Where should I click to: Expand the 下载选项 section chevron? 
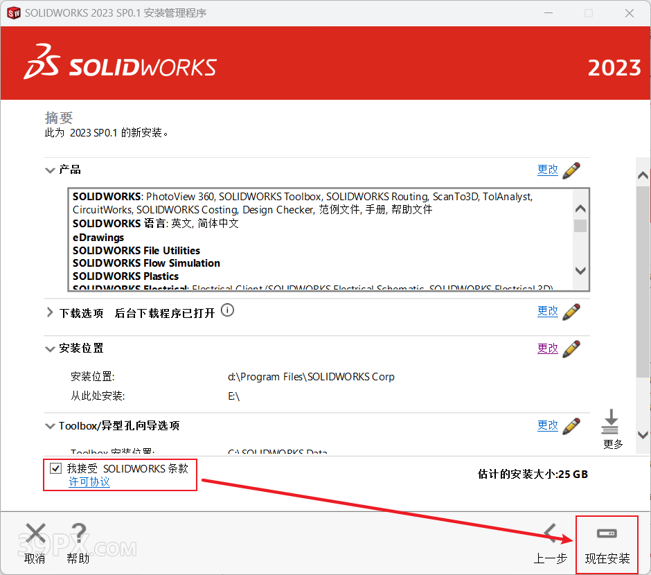point(50,312)
